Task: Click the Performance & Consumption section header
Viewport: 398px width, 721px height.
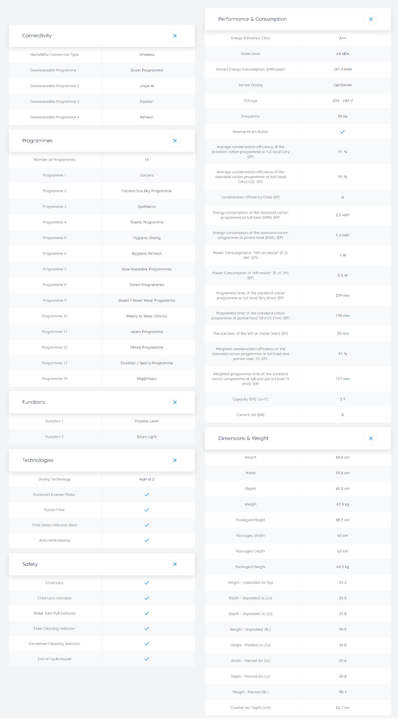Action: 252,19
